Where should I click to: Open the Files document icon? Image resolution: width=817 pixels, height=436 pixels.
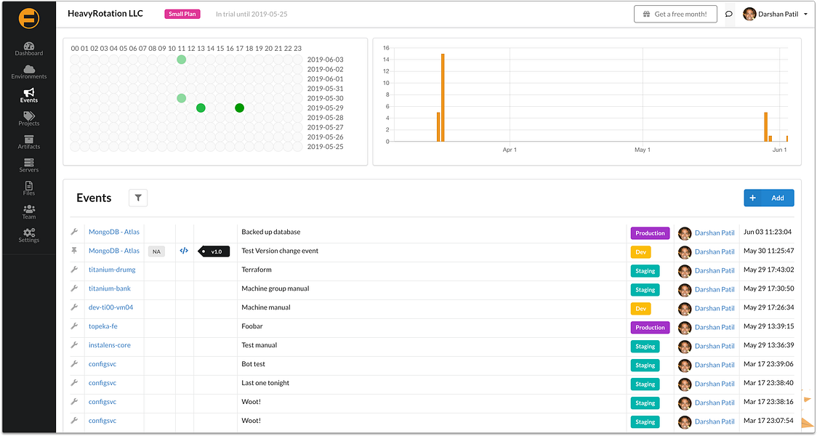click(29, 185)
